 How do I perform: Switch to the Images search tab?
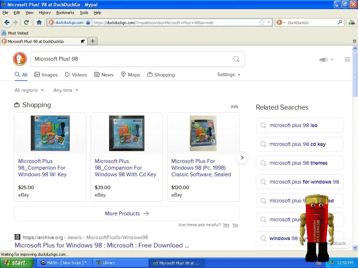tap(46, 75)
